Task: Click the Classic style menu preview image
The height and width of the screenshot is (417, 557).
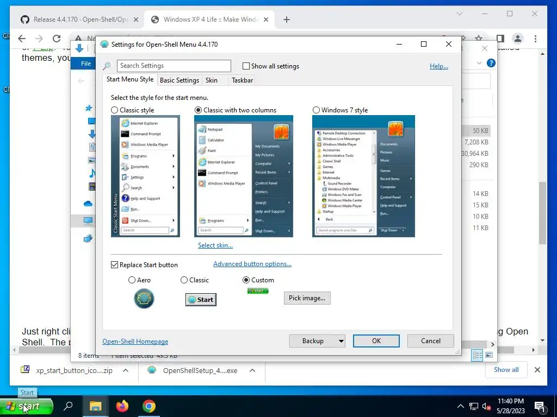Action: [145, 176]
